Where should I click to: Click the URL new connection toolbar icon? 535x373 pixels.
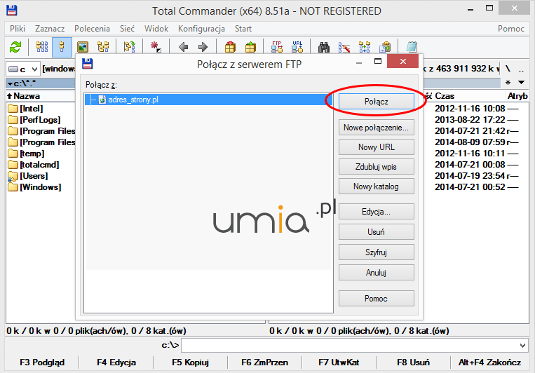click(x=297, y=47)
